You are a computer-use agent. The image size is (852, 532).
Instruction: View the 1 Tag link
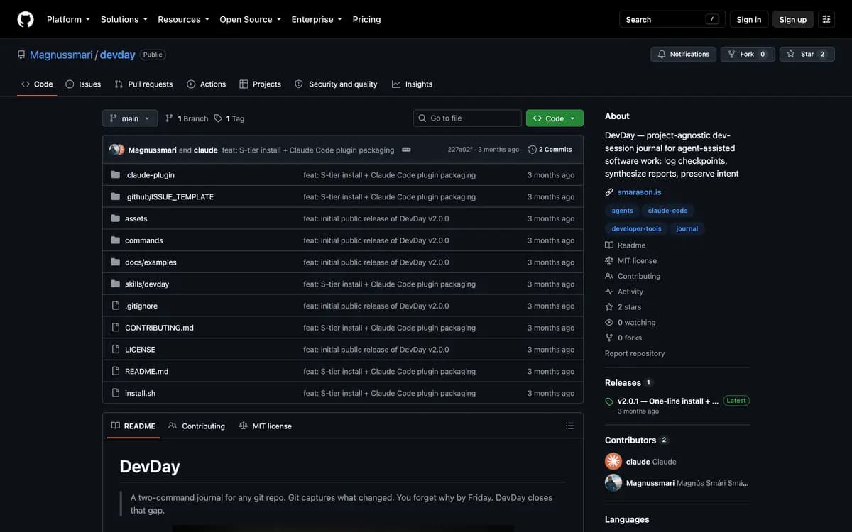click(x=229, y=118)
